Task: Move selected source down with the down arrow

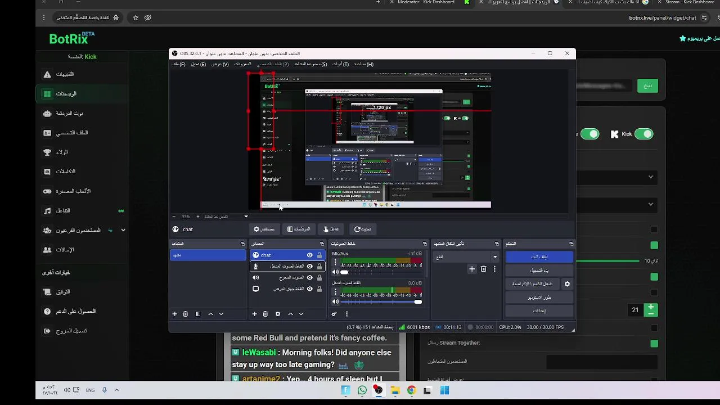Action: pos(301,314)
